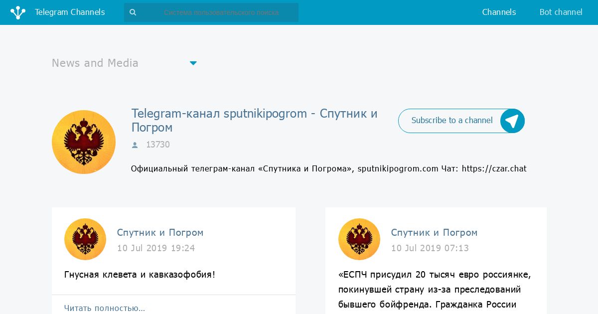Open Читать полностью link
The image size is (598, 314).
point(105,308)
